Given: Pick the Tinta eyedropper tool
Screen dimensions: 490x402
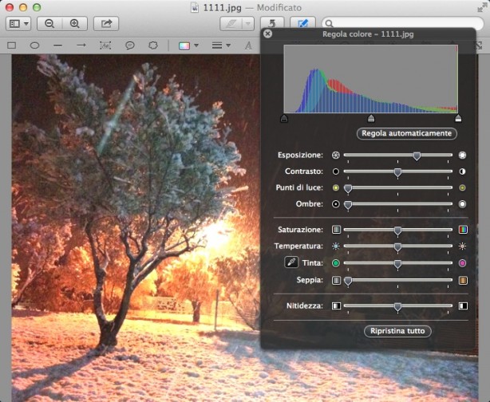Looking at the screenshot, I should [x=290, y=263].
